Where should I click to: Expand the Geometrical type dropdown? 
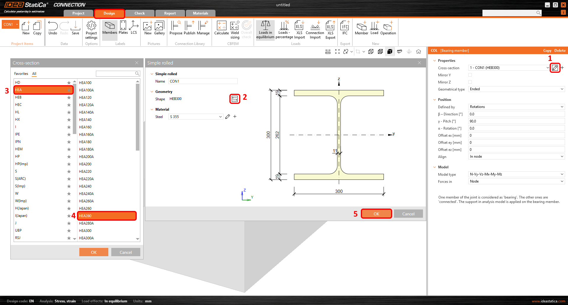516,89
